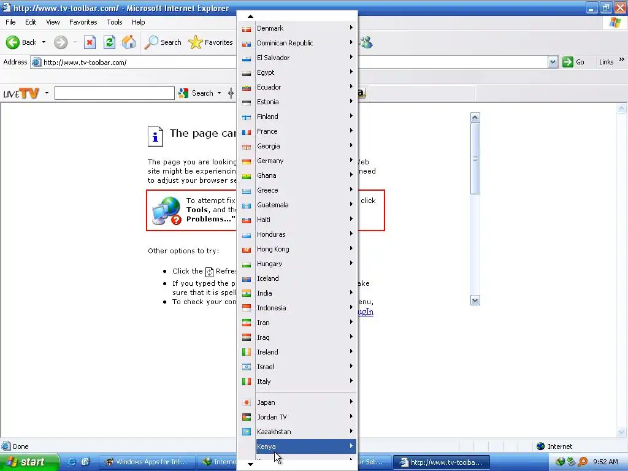Go to Home page icon
628x471 pixels.
tap(129, 42)
